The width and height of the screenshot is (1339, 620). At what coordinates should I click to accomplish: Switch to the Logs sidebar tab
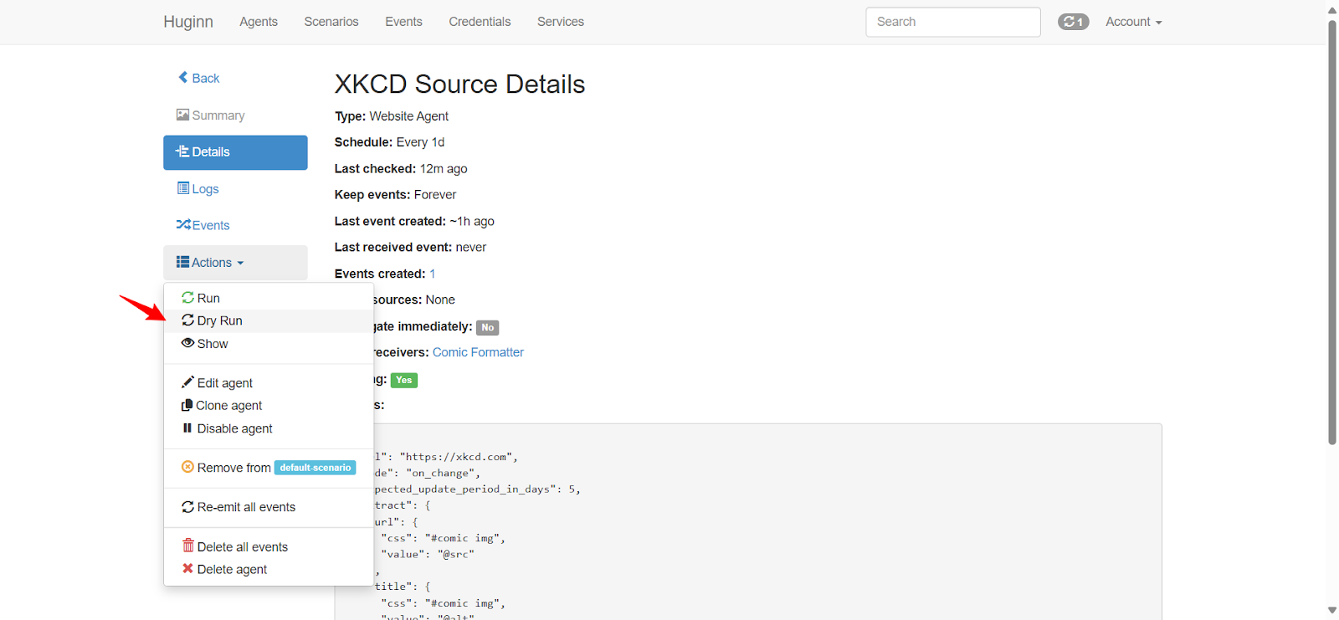235,189
